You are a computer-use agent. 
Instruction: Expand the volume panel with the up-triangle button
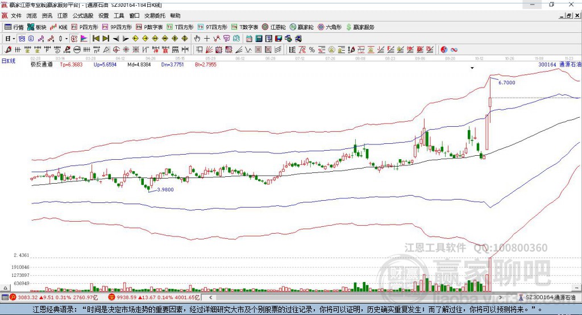[5, 288]
